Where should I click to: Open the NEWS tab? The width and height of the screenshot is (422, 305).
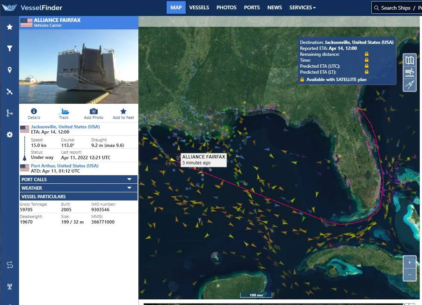click(x=275, y=7)
